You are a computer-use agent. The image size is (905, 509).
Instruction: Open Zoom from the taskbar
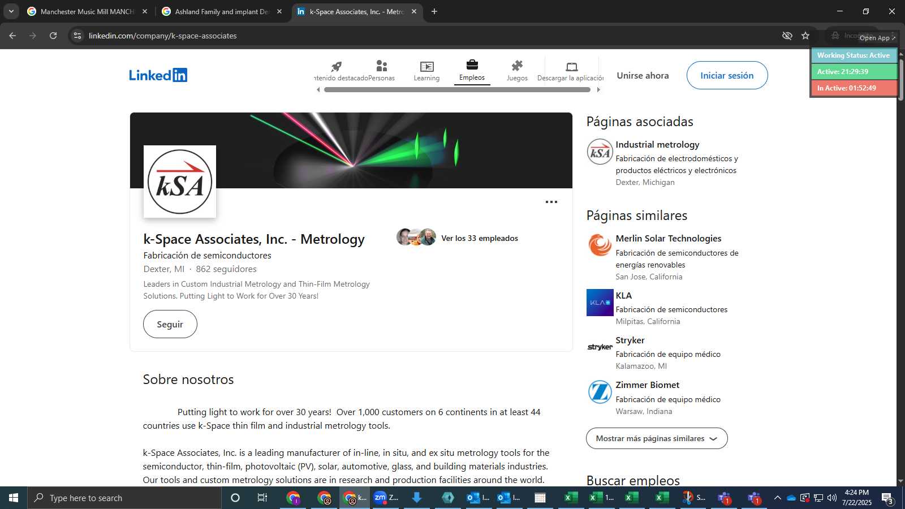(x=386, y=498)
